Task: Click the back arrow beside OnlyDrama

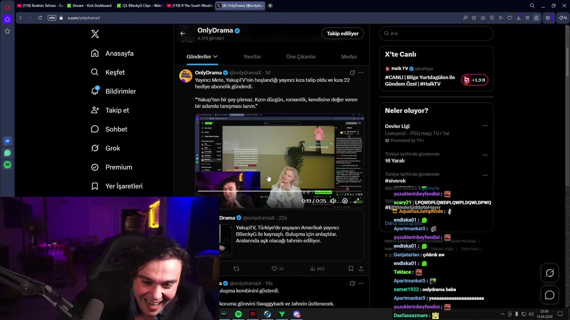Action: click(x=183, y=33)
